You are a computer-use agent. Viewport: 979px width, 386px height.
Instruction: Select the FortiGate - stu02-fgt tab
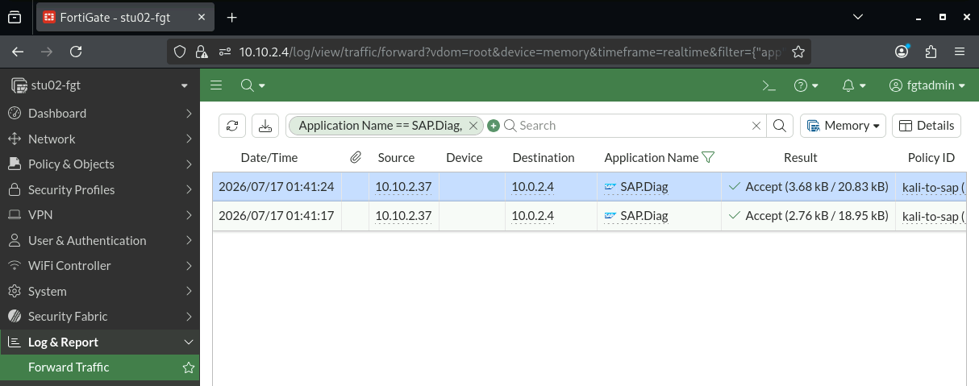(127, 18)
